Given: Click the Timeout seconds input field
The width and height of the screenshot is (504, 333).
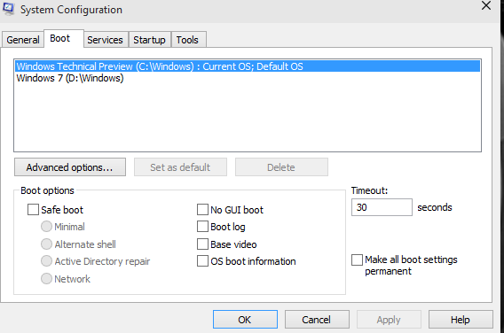Looking at the screenshot, I should [x=382, y=207].
